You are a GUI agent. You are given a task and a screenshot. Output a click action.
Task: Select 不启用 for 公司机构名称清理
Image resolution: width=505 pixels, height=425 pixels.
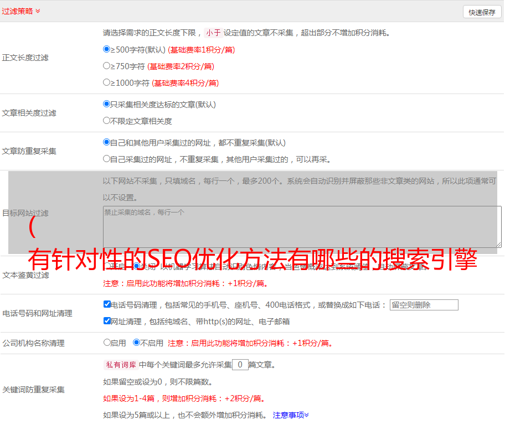coord(137,343)
